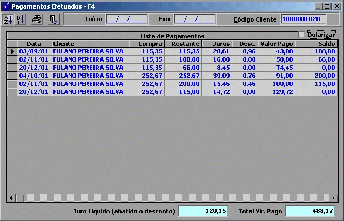The width and height of the screenshot is (344, 221).
Task: Maximize the Pagamentos Efetuados window
Action: (327, 6)
